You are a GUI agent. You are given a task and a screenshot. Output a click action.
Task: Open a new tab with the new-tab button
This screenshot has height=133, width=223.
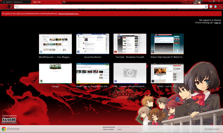click(x=64, y=2)
